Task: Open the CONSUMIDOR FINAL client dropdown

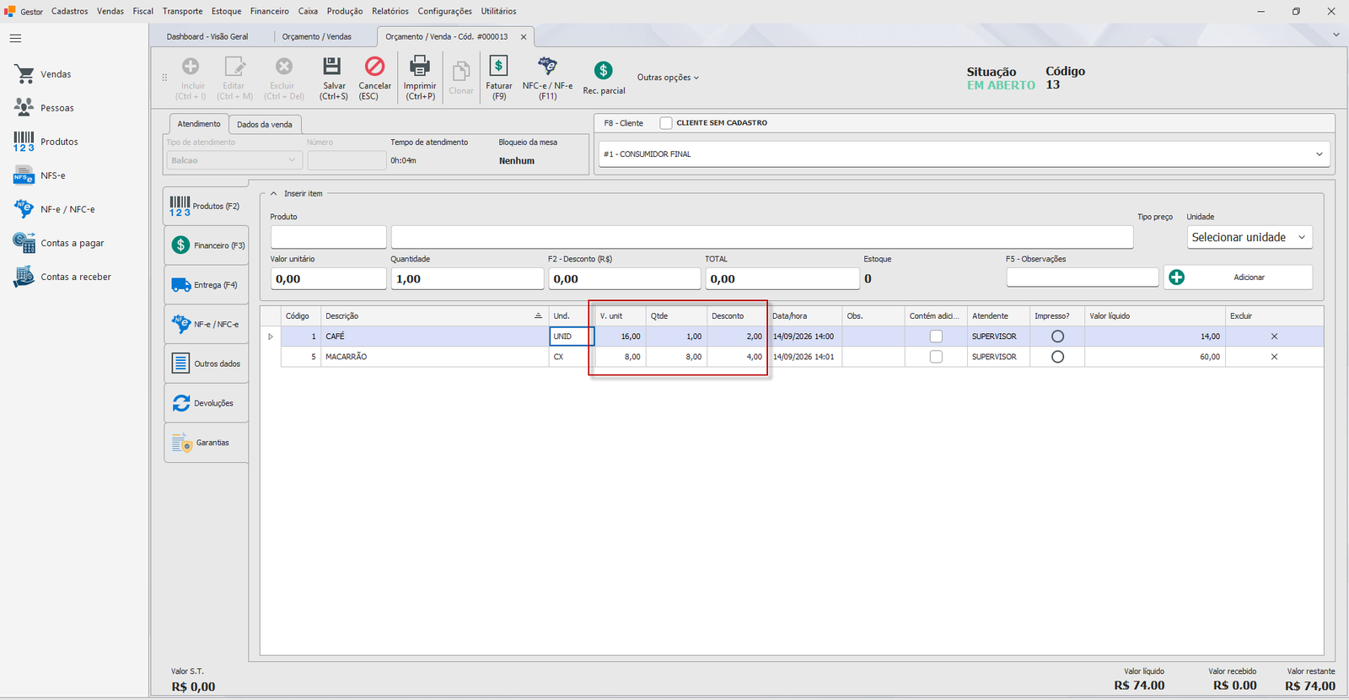Action: [1319, 154]
